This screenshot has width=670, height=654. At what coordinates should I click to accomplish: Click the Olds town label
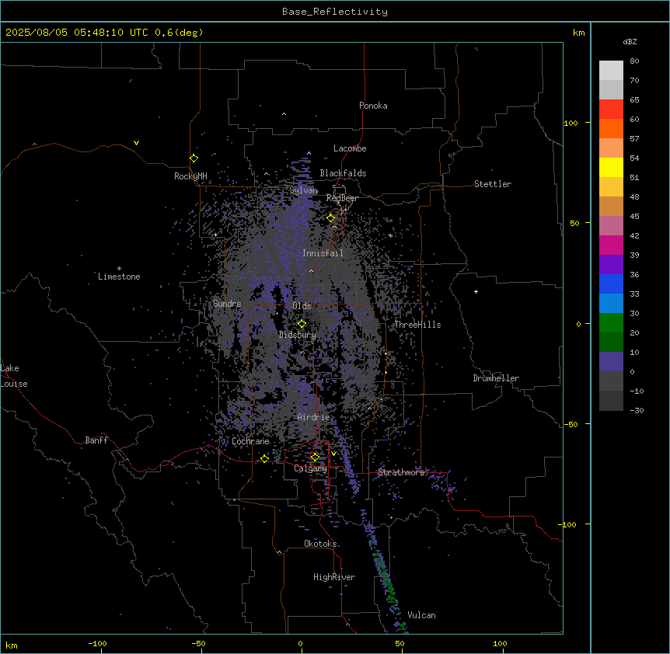pos(302,306)
